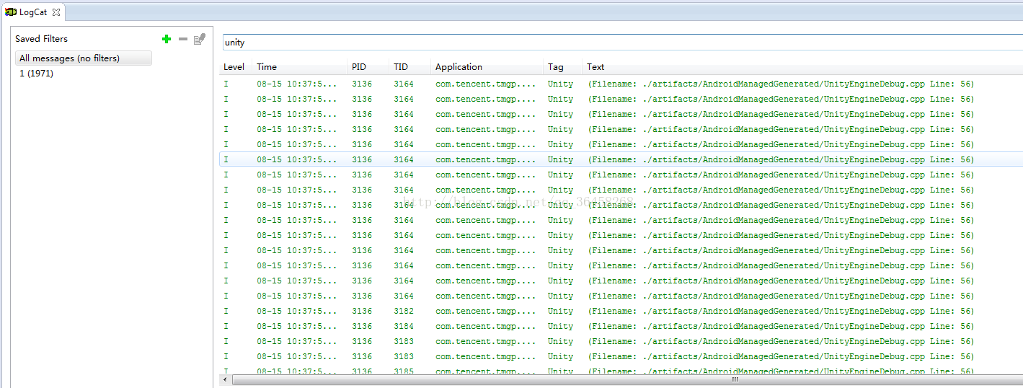
Task: Delete the selected saved filter
Action: 183,39
